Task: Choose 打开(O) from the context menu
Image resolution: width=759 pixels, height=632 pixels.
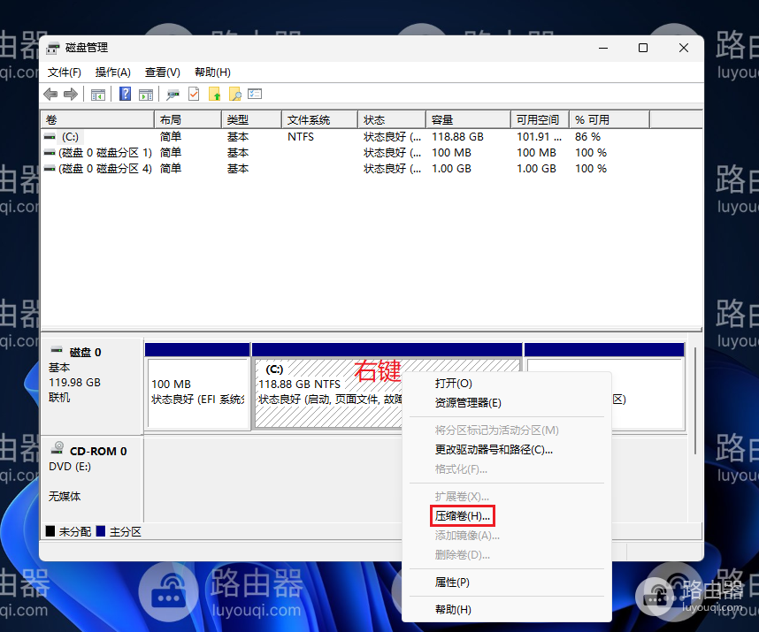Action: coord(507,384)
